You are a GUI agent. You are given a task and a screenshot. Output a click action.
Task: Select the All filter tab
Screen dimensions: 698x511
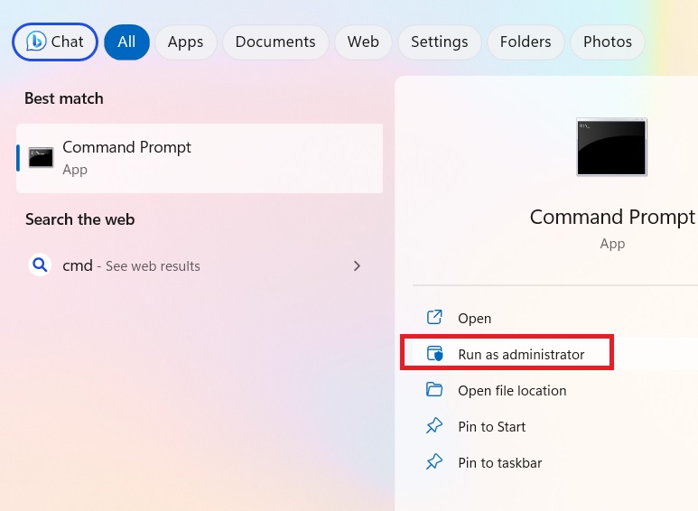127,42
